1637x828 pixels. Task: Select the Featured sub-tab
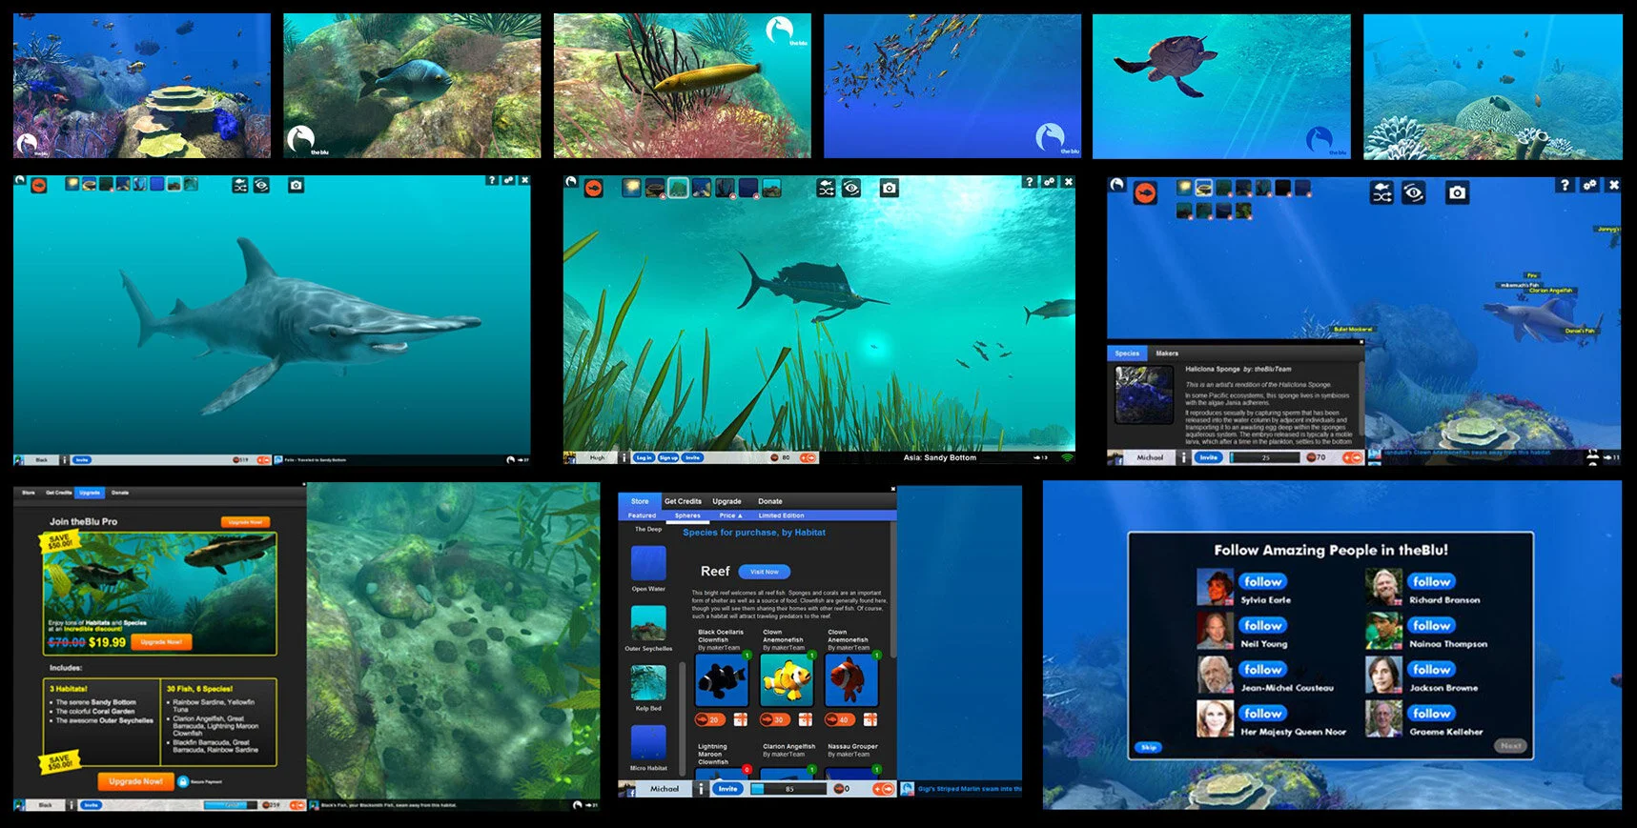pyautogui.click(x=642, y=515)
